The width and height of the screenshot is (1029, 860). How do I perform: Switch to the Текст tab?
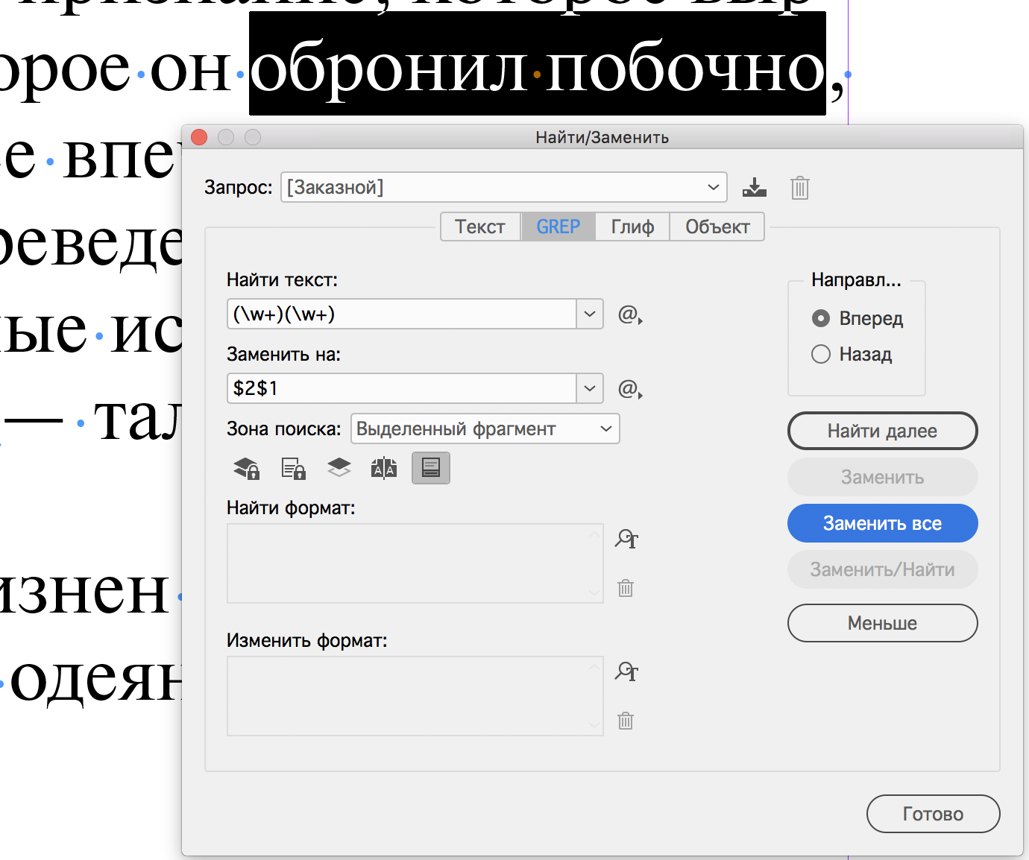pos(480,227)
